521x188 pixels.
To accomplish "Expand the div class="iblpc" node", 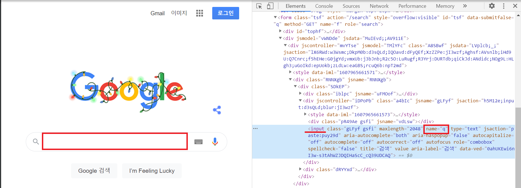I will [x=300, y=93].
